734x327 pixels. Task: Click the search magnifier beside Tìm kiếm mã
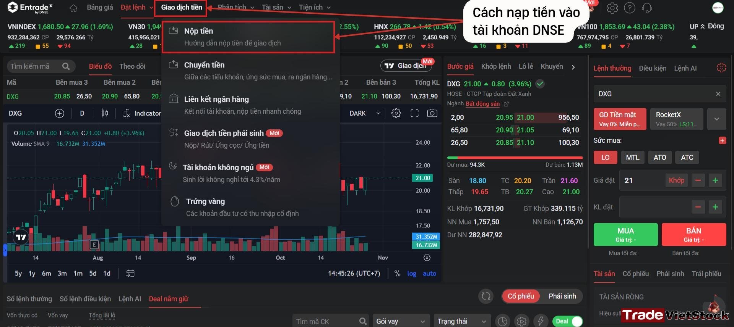[66, 66]
